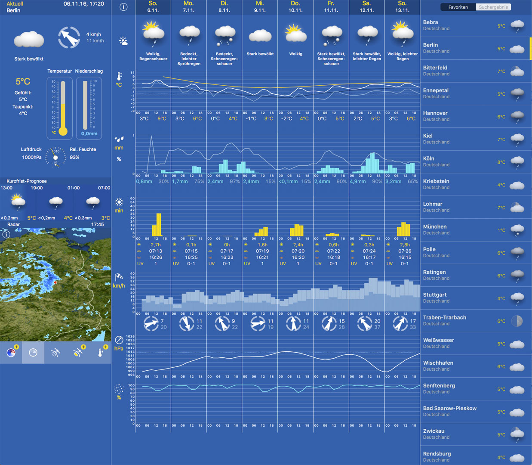Click the info icon on the radar map

6,234
